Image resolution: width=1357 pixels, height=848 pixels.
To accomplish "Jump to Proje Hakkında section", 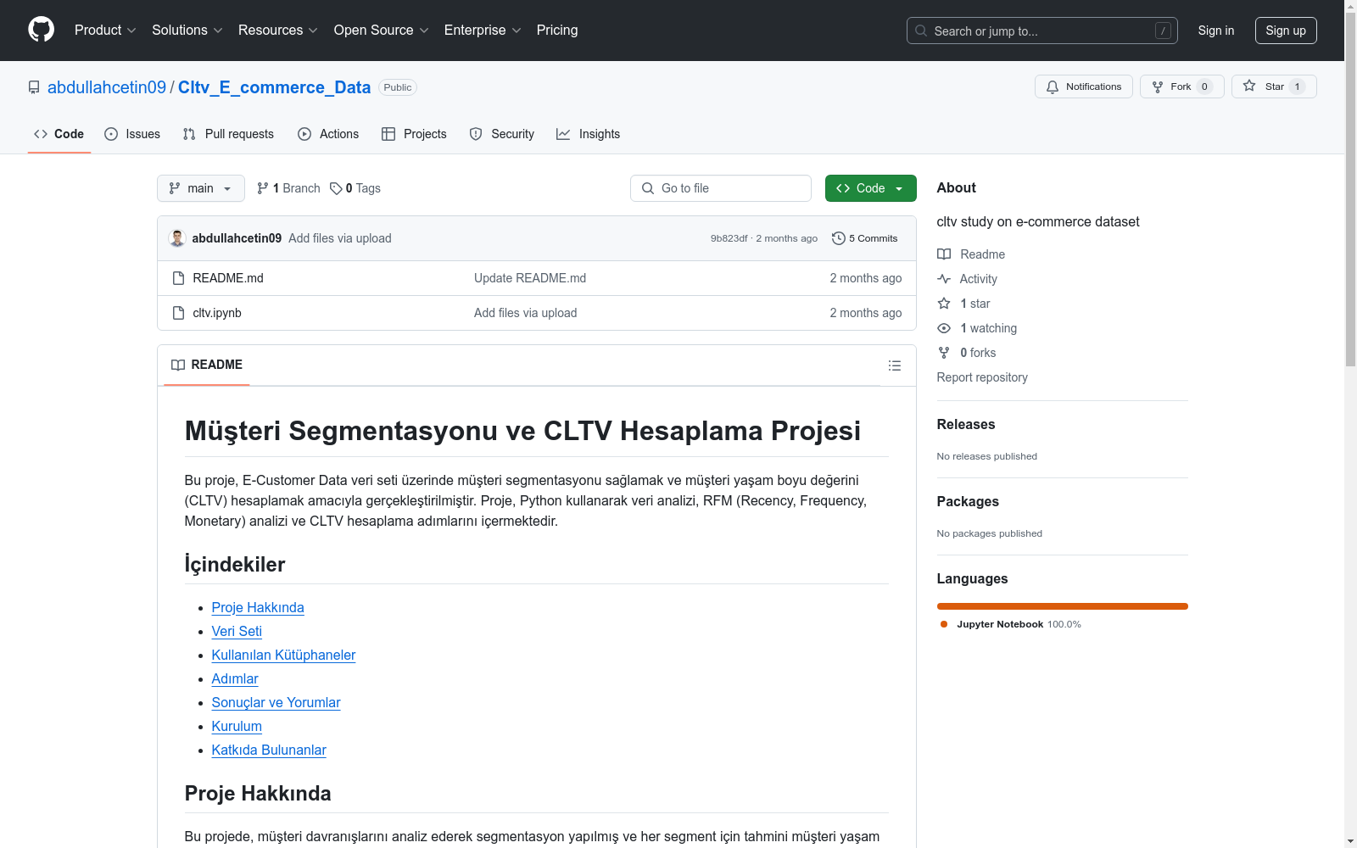I will [258, 607].
